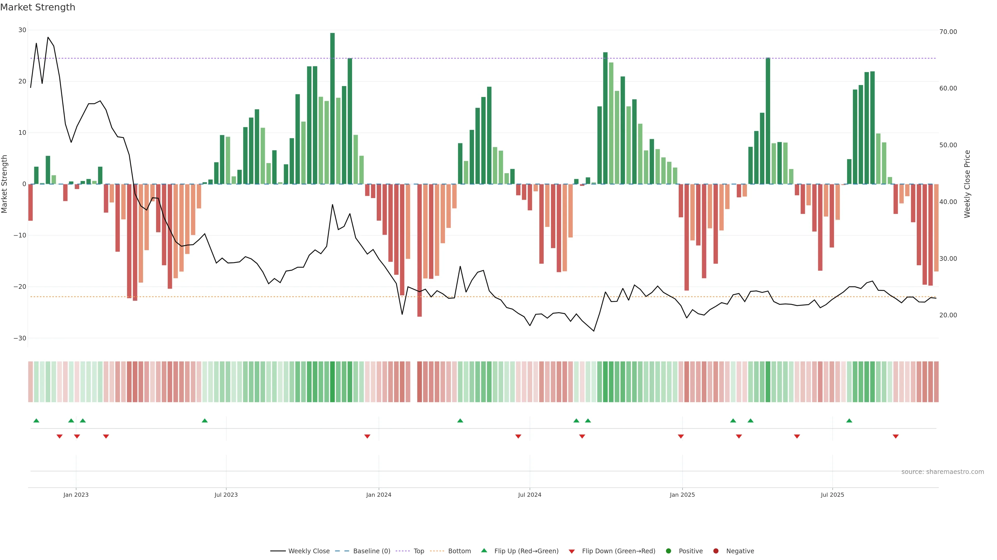
Task: Click the dark red Negative circle in legend
Action: [716, 551]
